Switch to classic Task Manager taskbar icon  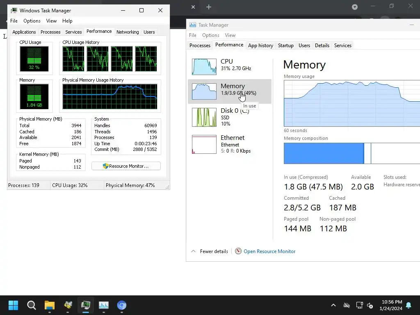click(x=86, y=305)
